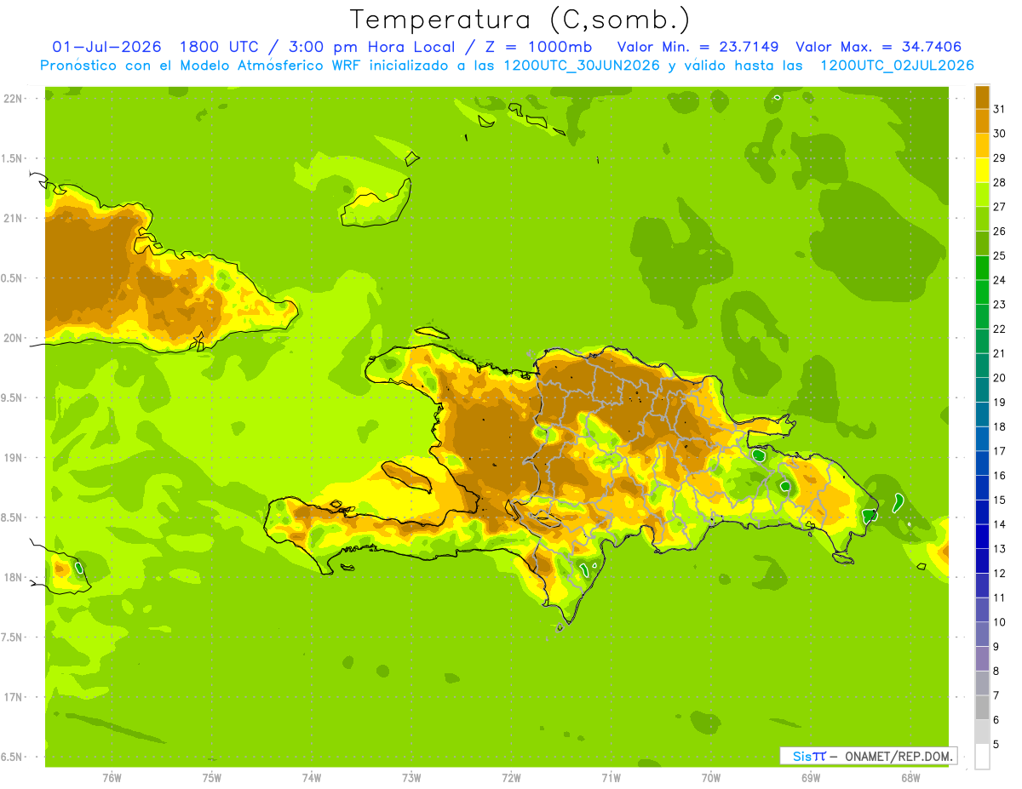Click legend value "31"
This screenshot has width=1022, height=789.
pos(999,109)
